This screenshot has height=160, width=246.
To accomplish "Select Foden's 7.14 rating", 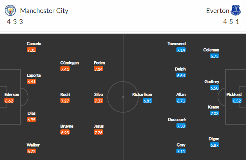I will coord(99,69).
